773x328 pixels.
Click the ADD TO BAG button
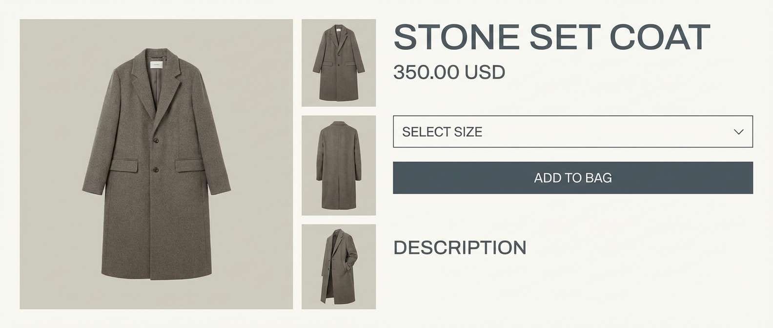pyautogui.click(x=573, y=178)
